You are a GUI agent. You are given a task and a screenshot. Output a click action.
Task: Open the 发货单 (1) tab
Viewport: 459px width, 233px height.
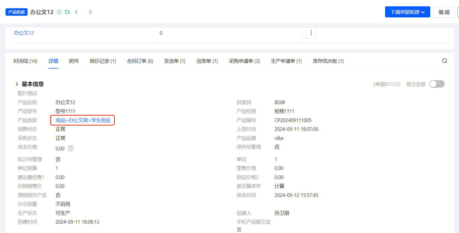[175, 61]
